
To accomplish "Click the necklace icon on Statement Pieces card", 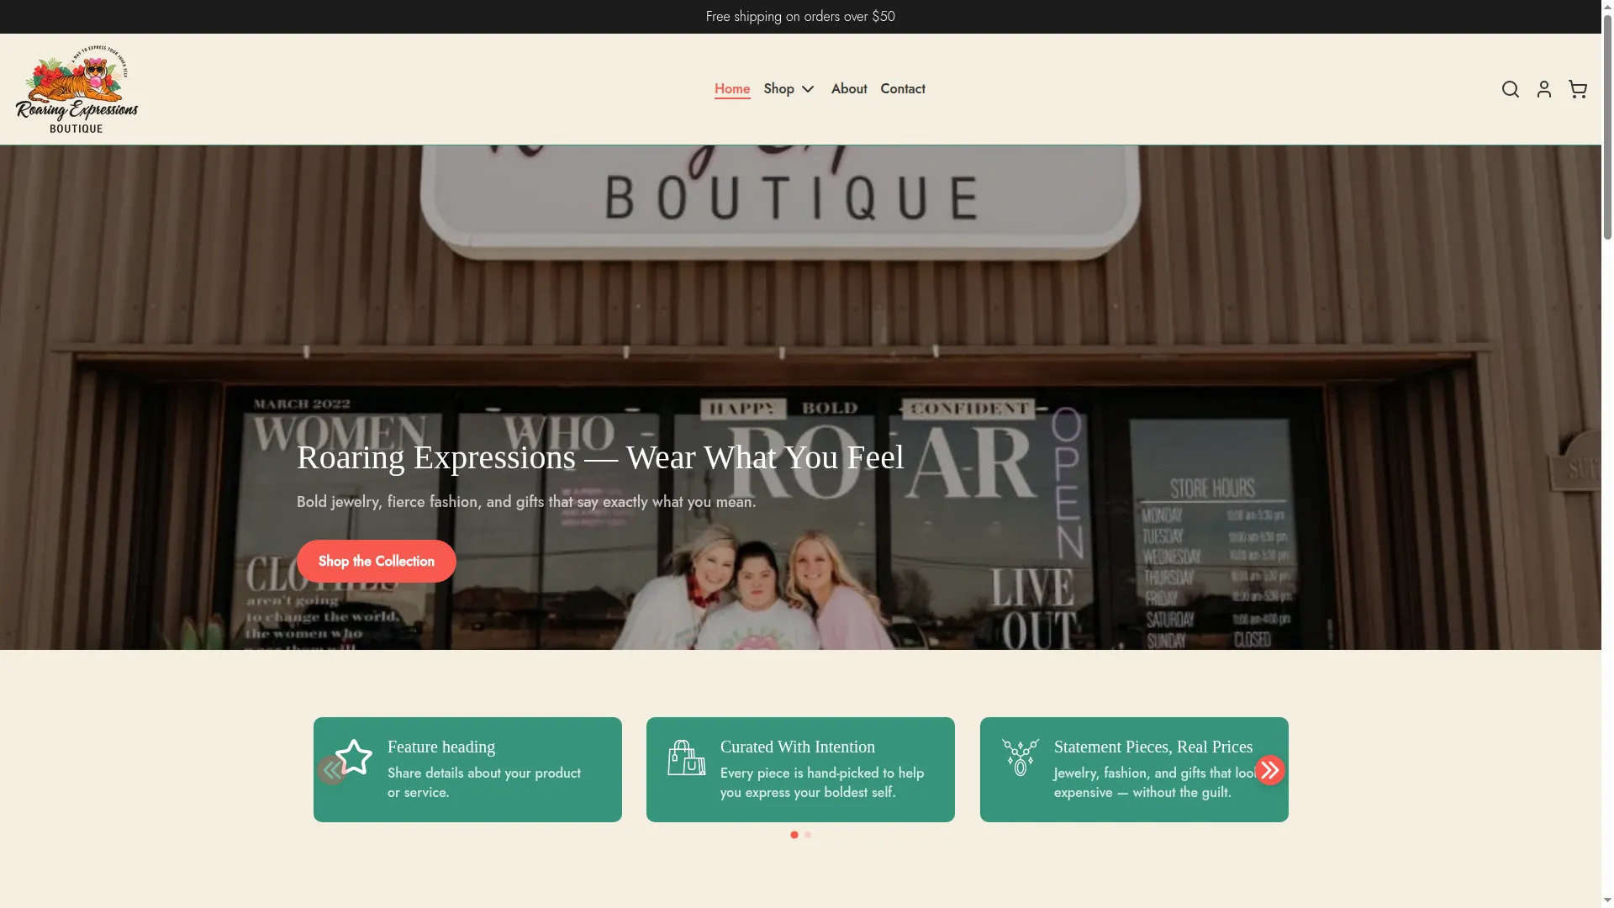I will tap(1021, 758).
